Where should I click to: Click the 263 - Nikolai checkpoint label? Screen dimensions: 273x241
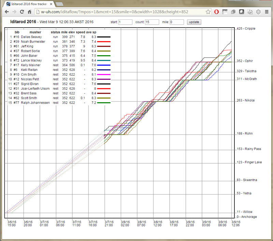246,100
